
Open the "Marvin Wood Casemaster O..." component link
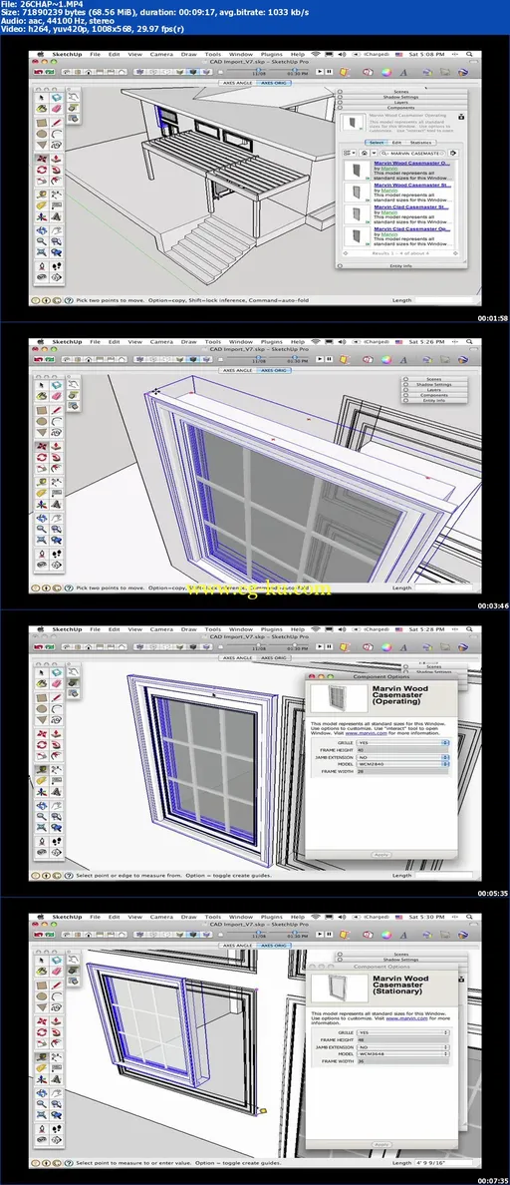pos(412,164)
